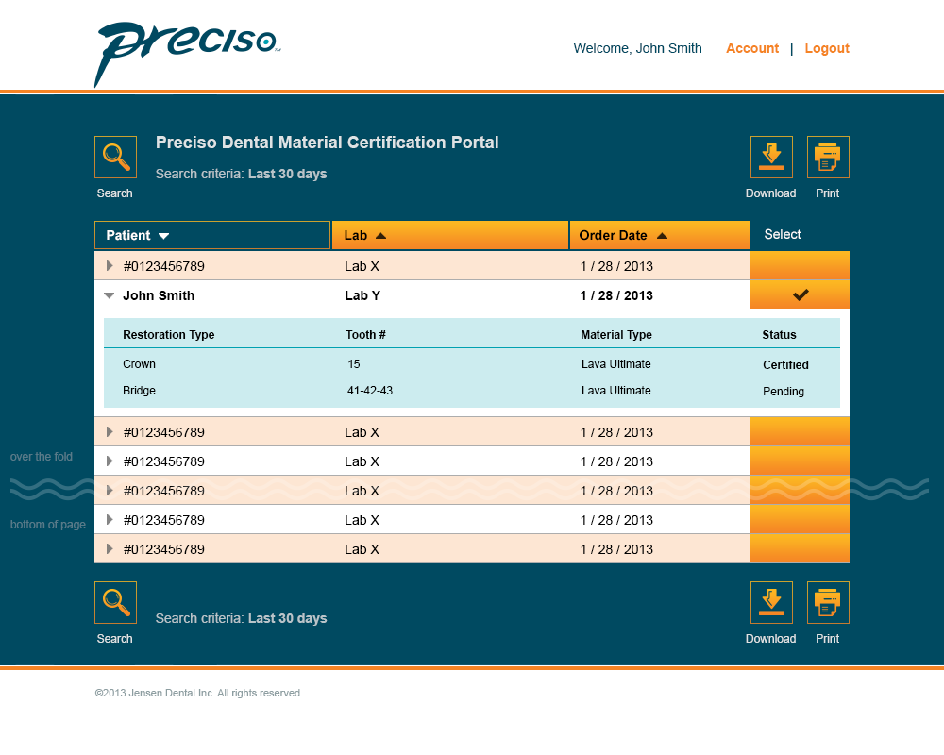The image size is (944, 755).
Task: Click the Search magnifier icon beside the portal title
Action: click(115, 158)
